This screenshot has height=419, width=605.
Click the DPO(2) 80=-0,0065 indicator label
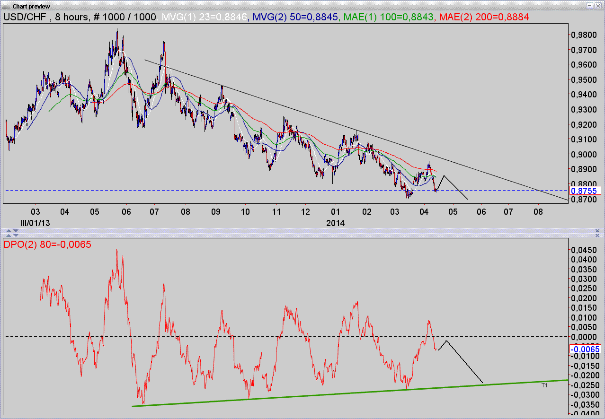[48, 244]
